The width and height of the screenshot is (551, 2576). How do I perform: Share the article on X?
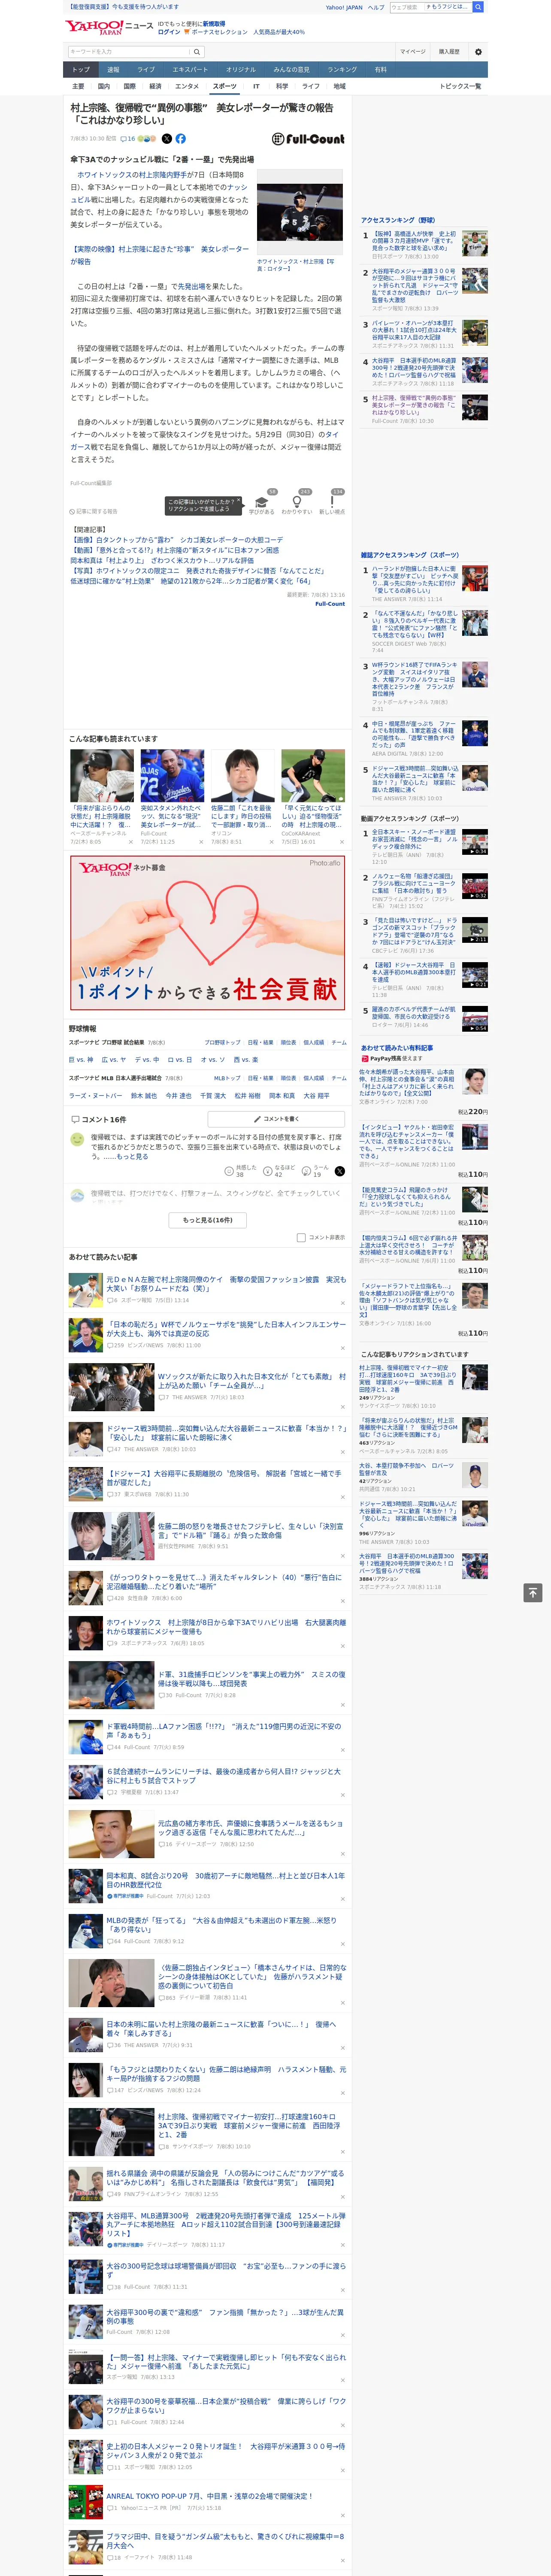tap(167, 139)
